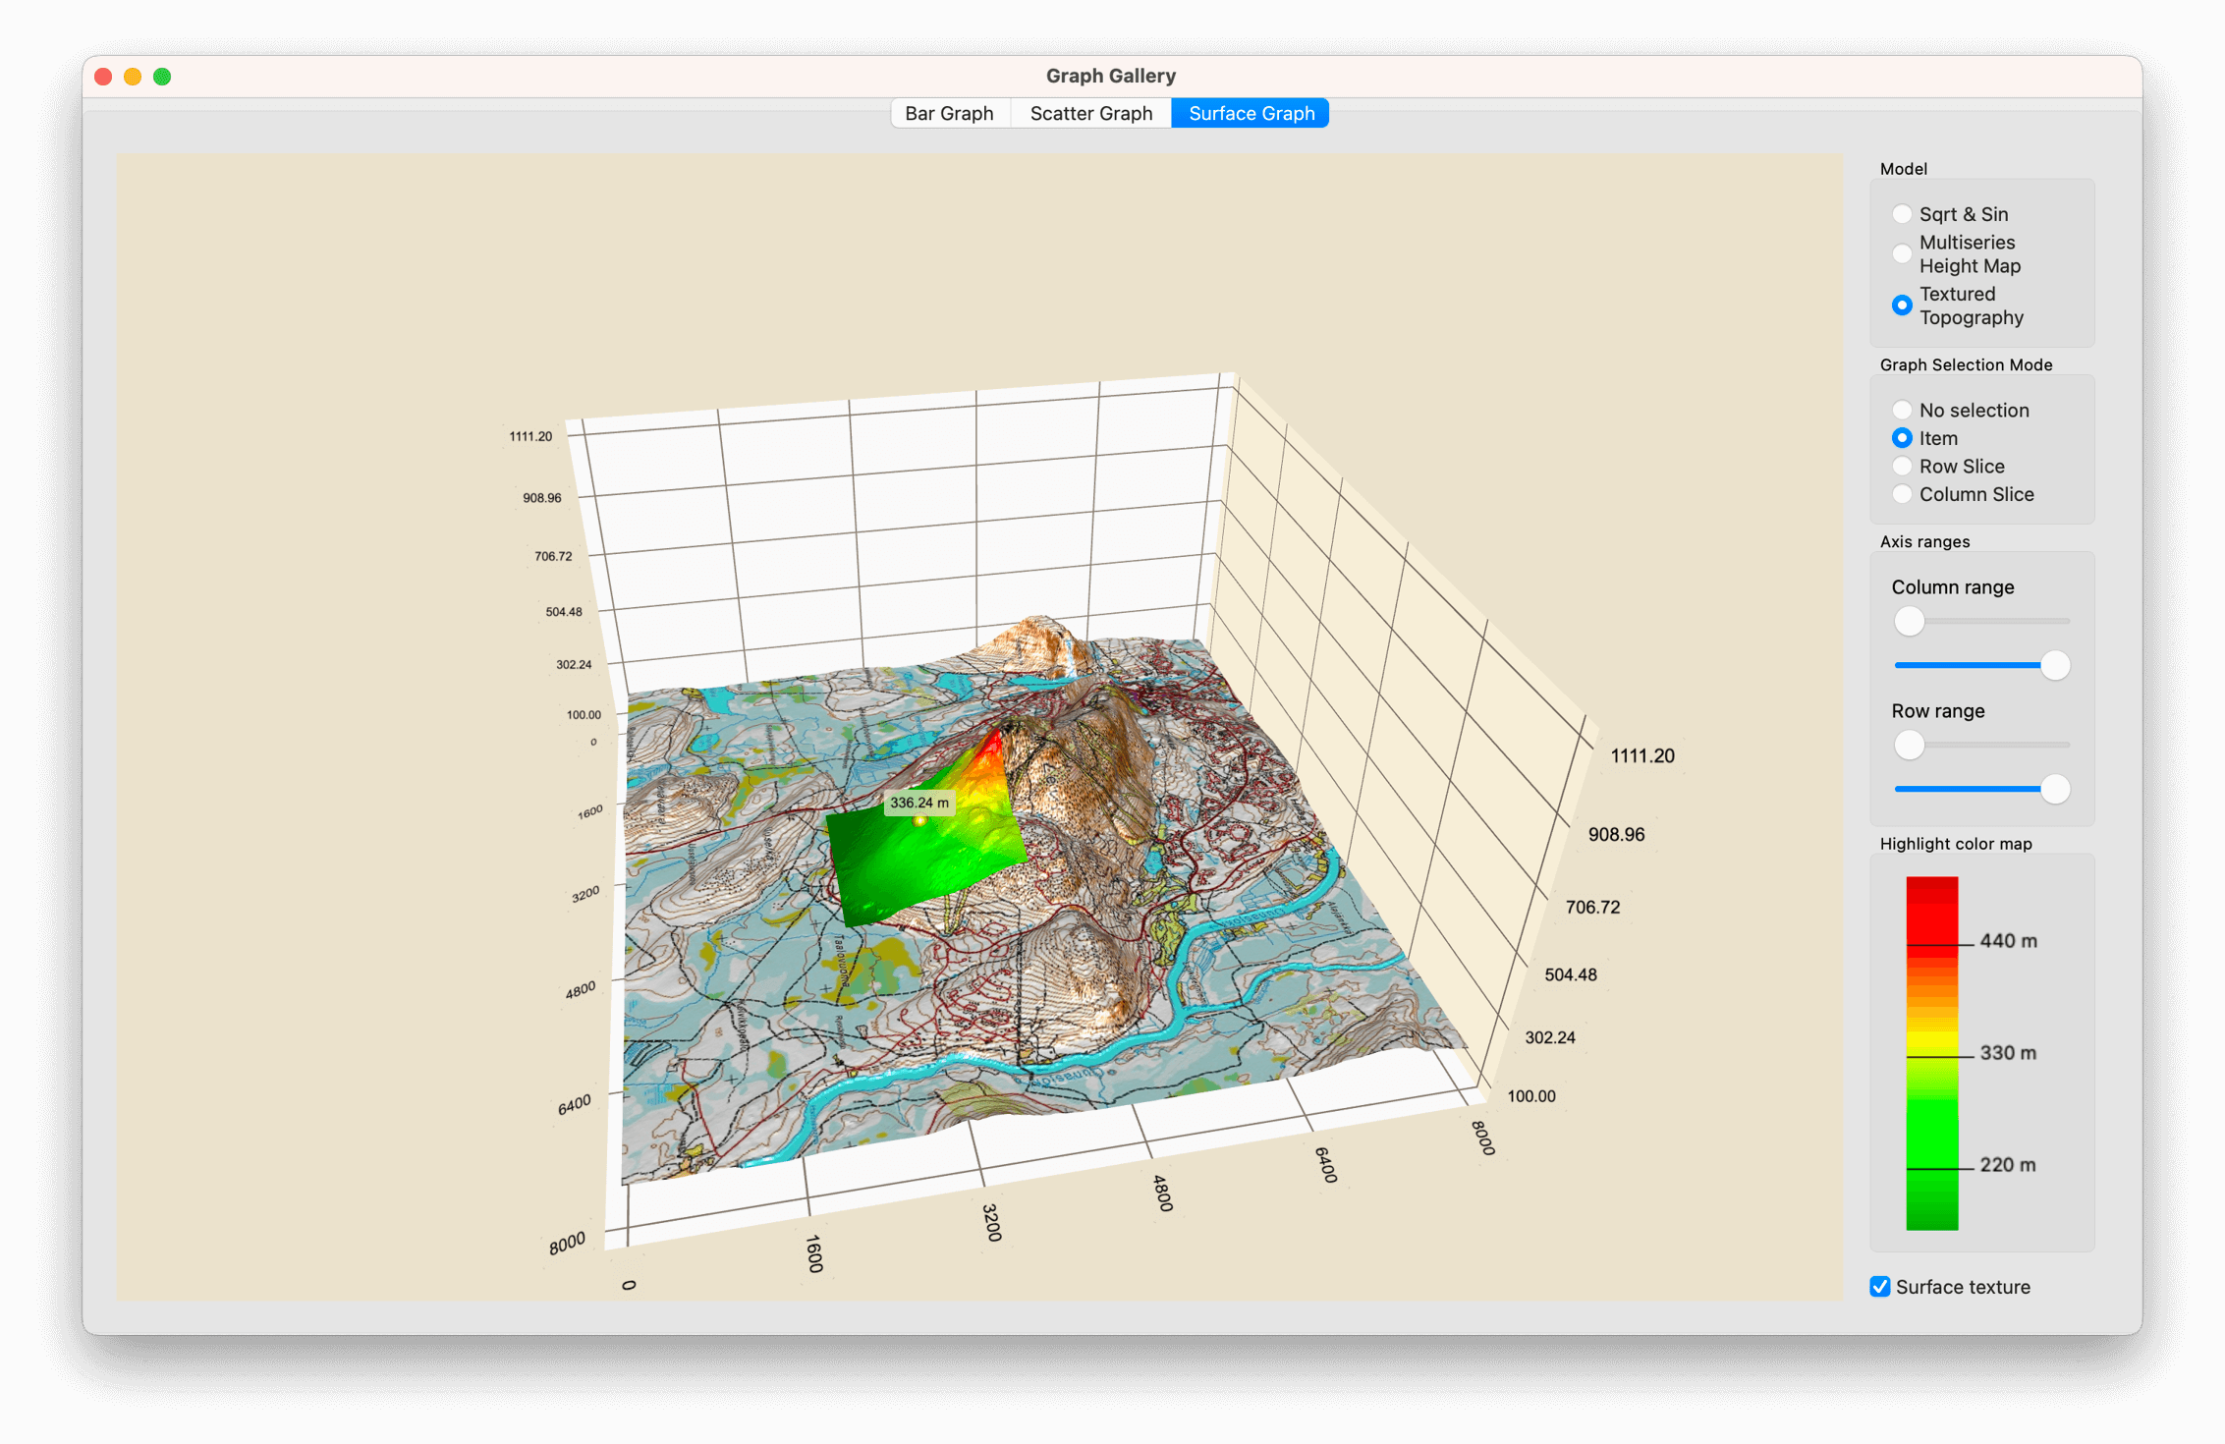Enable Row Slice selection mode
The height and width of the screenshot is (1444, 2225).
click(1902, 467)
